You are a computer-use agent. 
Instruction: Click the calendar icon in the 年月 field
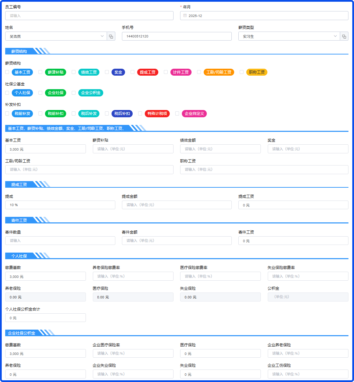185,16
